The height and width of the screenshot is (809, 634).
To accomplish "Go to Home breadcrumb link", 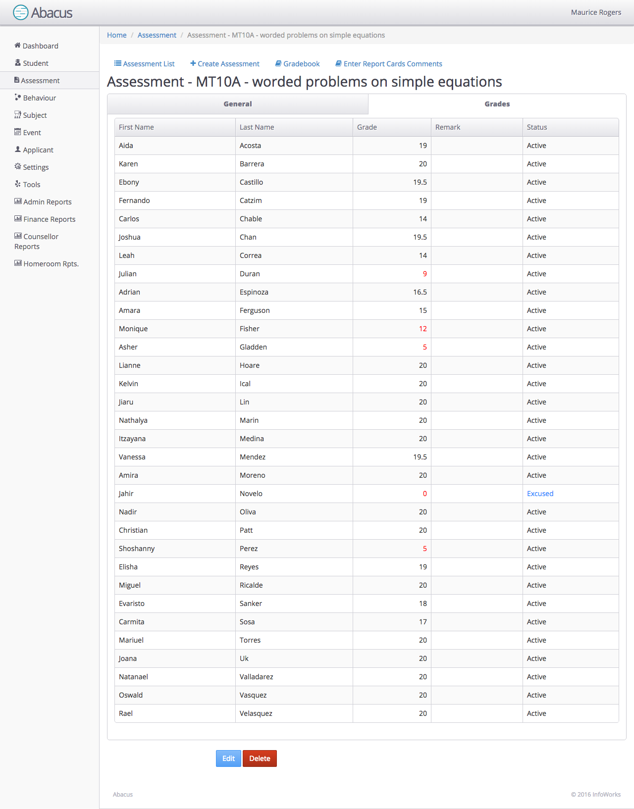I will coord(117,35).
